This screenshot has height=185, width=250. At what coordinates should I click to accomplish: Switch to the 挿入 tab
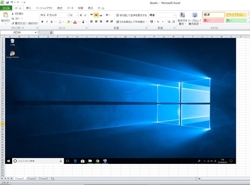(x=28, y=8)
